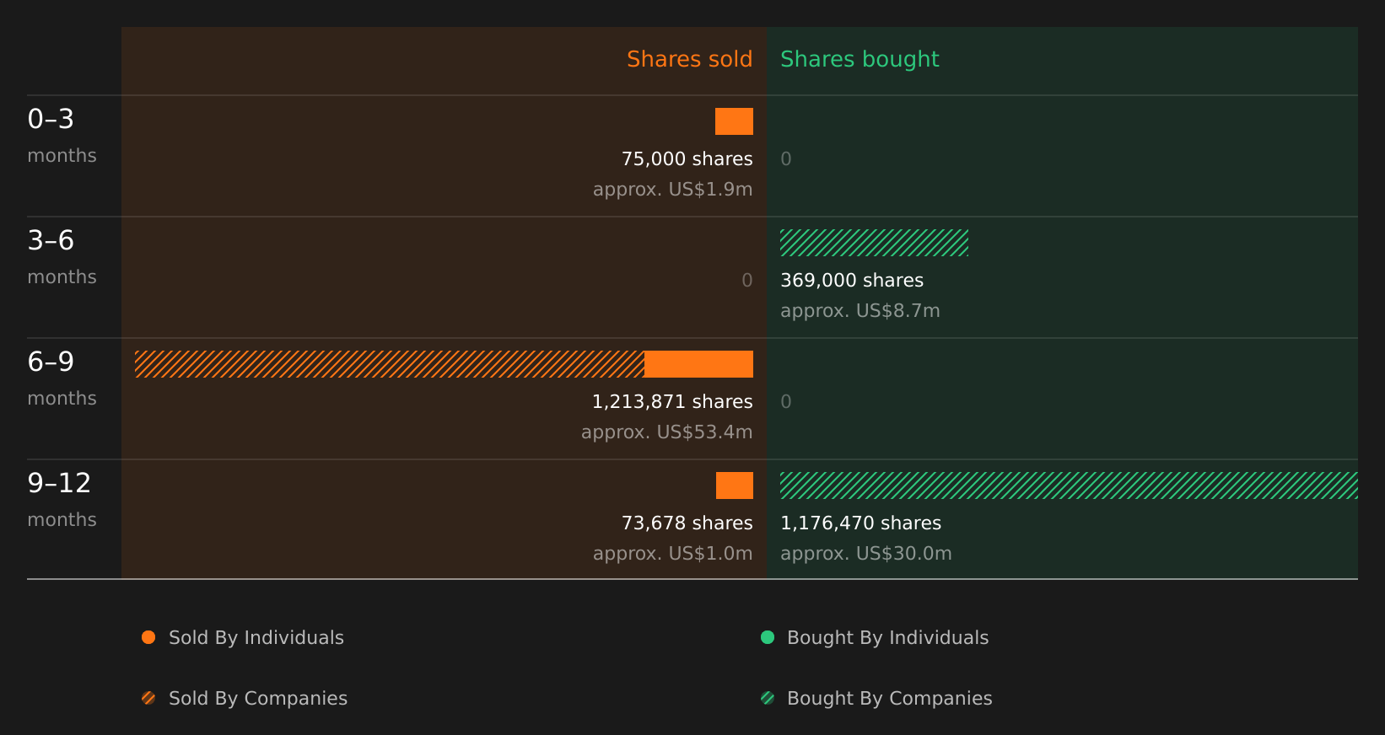Click the zero bought value in 6–9 months row

[x=786, y=402]
